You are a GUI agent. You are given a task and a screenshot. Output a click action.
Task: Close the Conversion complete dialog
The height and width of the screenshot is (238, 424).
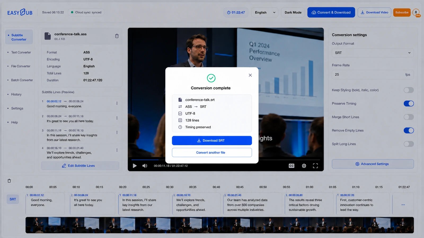click(250, 75)
